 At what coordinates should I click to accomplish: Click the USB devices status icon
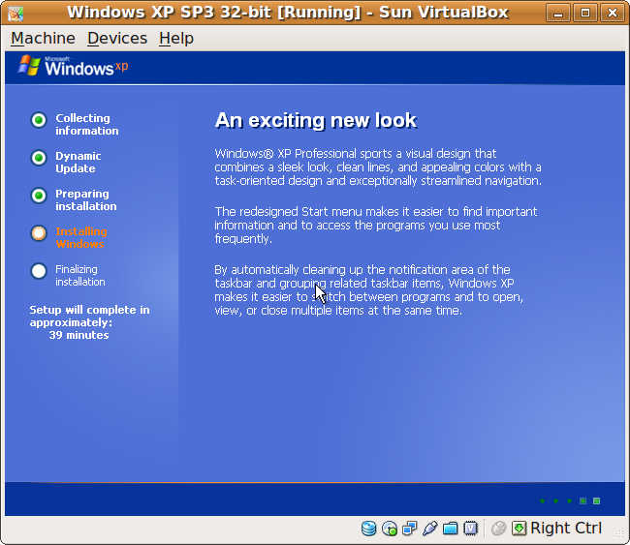(x=429, y=529)
